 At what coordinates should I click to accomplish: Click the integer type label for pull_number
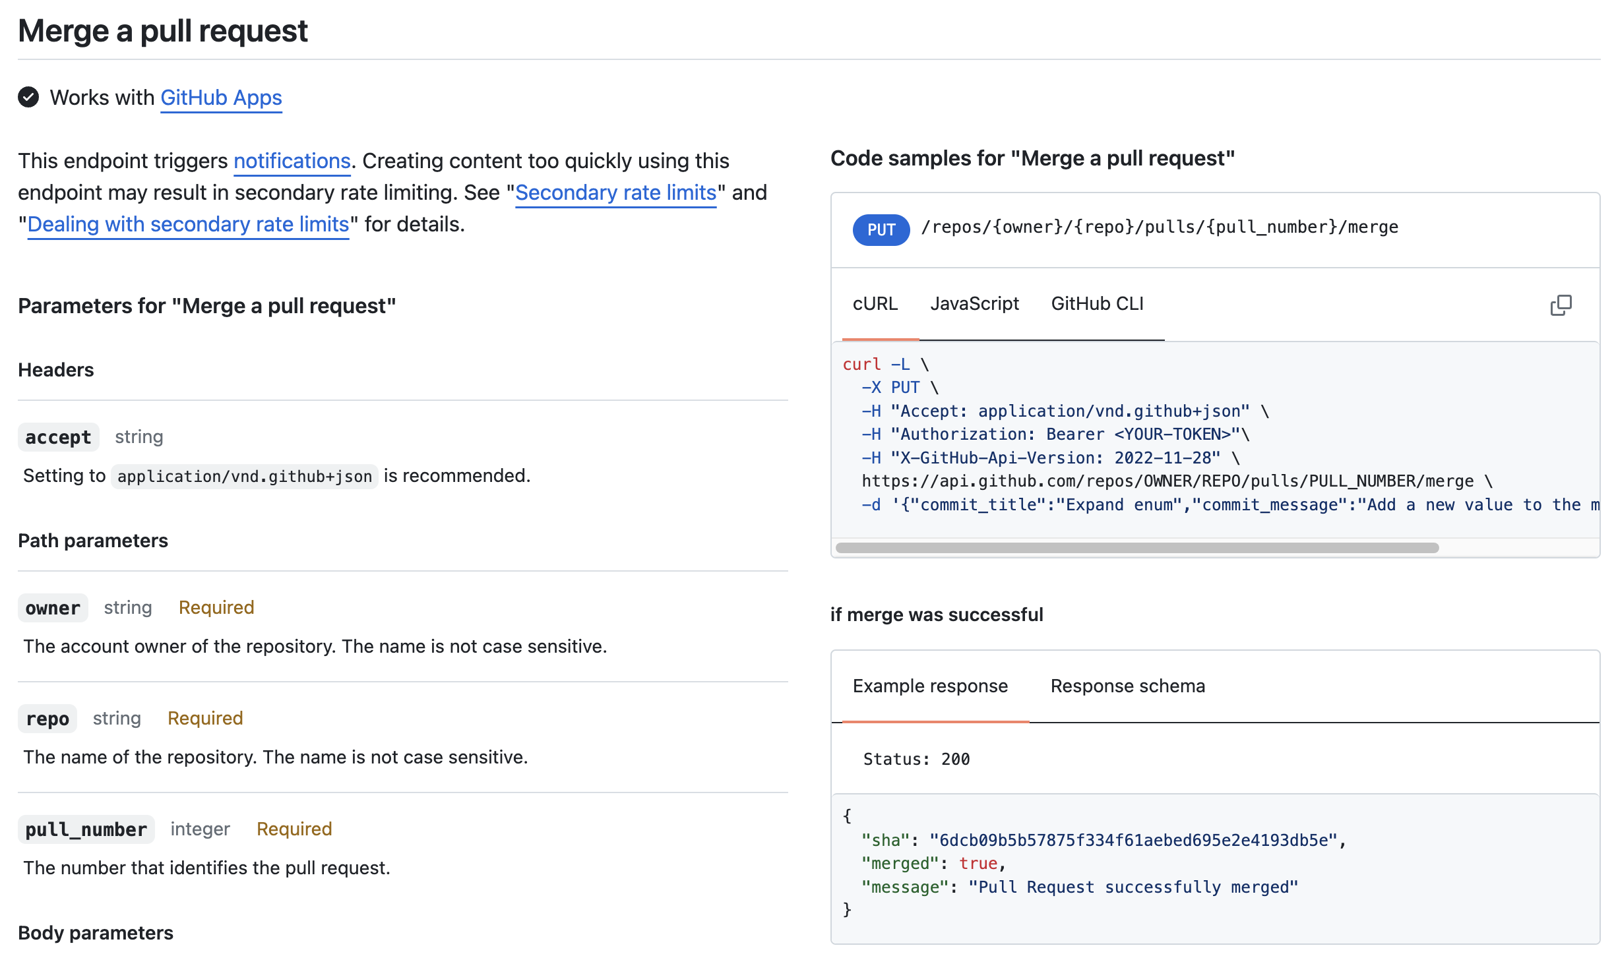tap(201, 829)
